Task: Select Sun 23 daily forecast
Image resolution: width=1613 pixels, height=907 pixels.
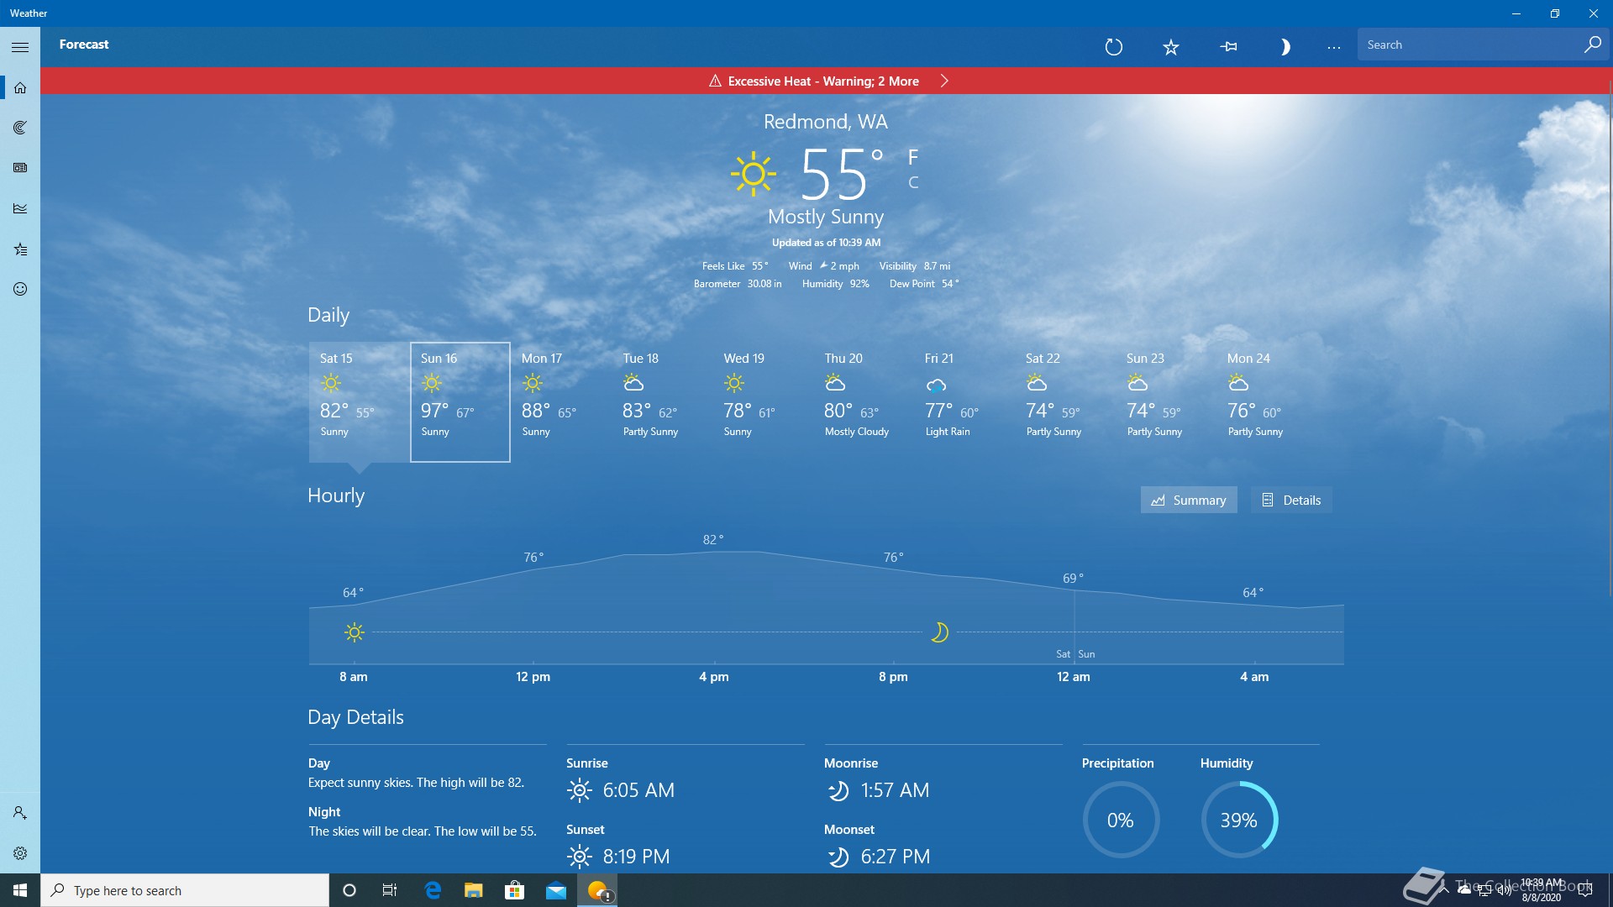Action: pos(1165,401)
